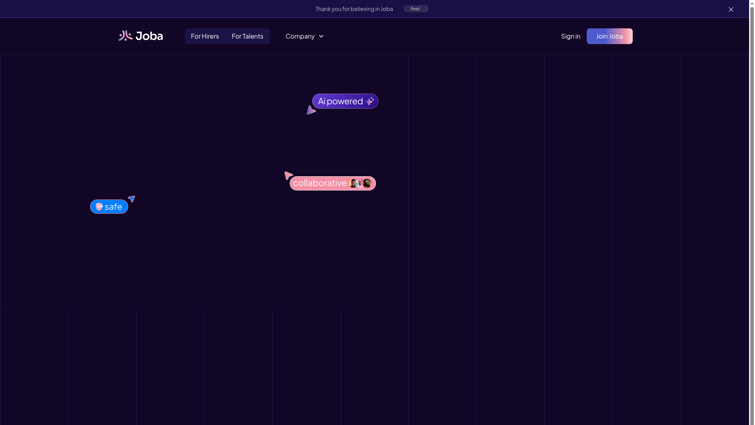The image size is (755, 425).
Task: Click the page vertical scrollbar
Action: click(751, 213)
